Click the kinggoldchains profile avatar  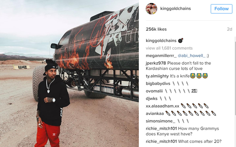pos(151,9)
